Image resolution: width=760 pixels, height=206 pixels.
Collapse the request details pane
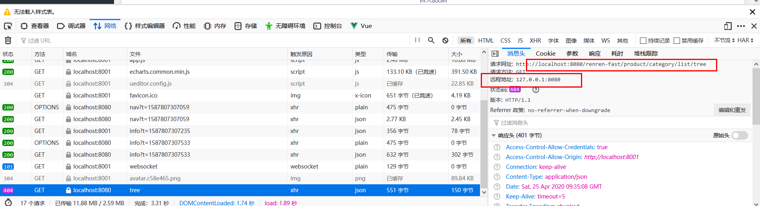pyautogui.click(x=495, y=54)
